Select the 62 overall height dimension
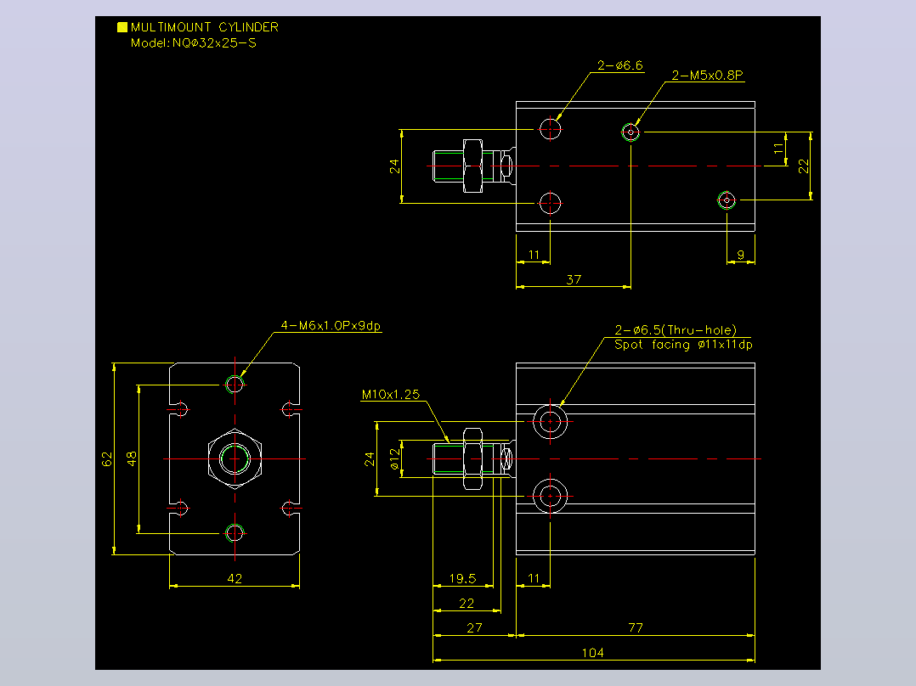The width and height of the screenshot is (916, 686). pyautogui.click(x=107, y=459)
